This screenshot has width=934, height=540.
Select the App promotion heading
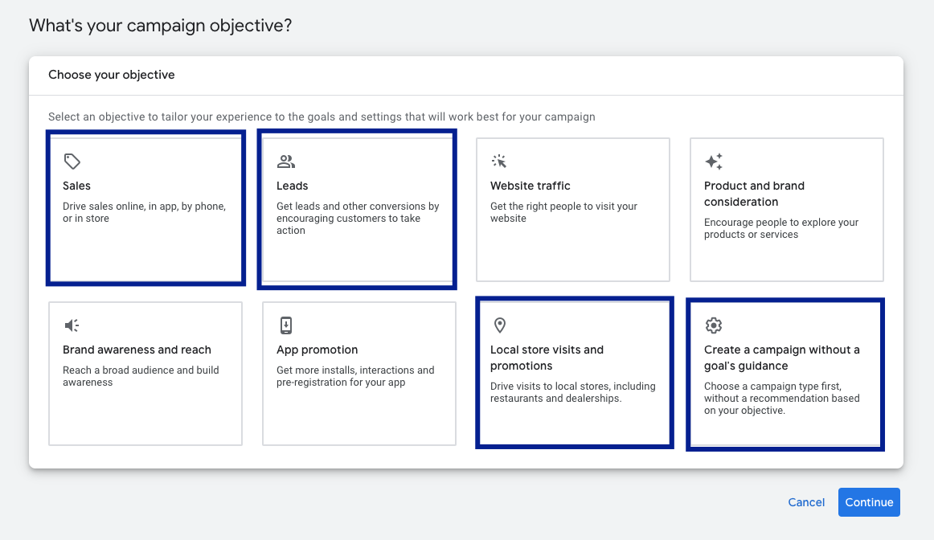coord(317,350)
